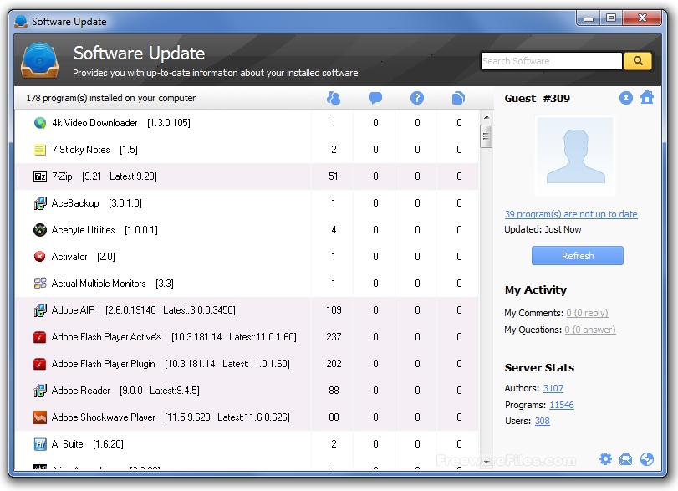Click the search magnifier button

point(636,61)
